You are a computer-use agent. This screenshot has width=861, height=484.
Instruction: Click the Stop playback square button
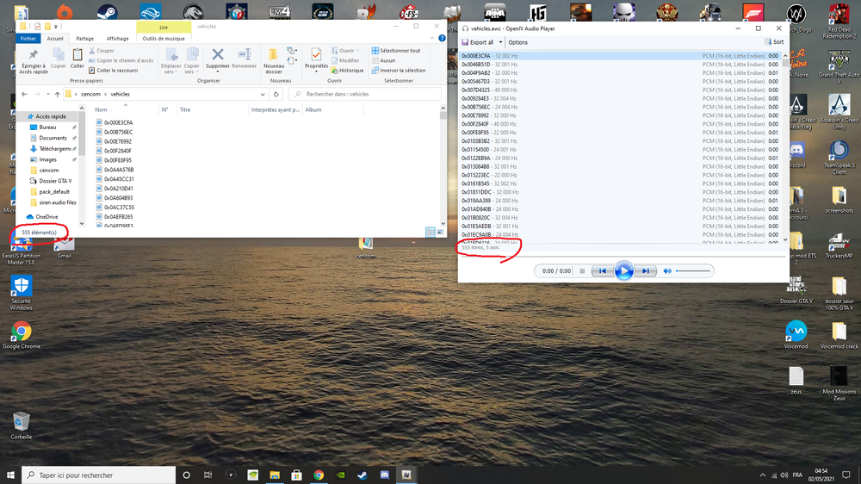click(x=582, y=271)
